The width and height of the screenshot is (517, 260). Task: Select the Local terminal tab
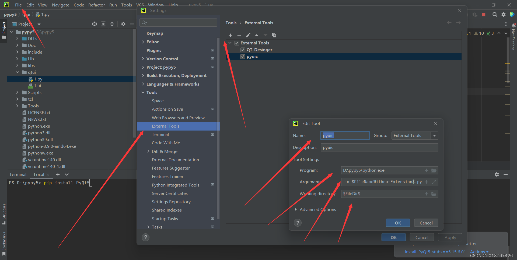pos(39,174)
